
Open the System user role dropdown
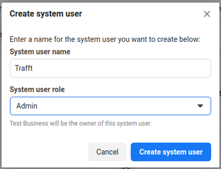click(110, 106)
